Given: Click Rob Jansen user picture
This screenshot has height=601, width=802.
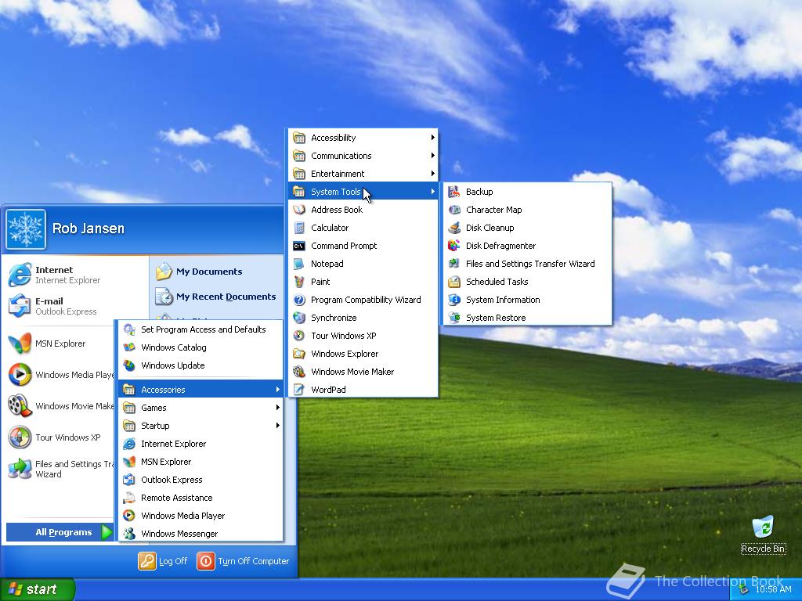Looking at the screenshot, I should [x=26, y=229].
